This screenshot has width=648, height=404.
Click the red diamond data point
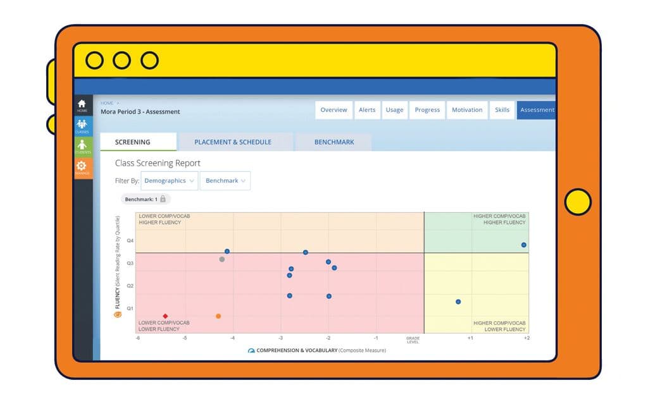click(165, 316)
